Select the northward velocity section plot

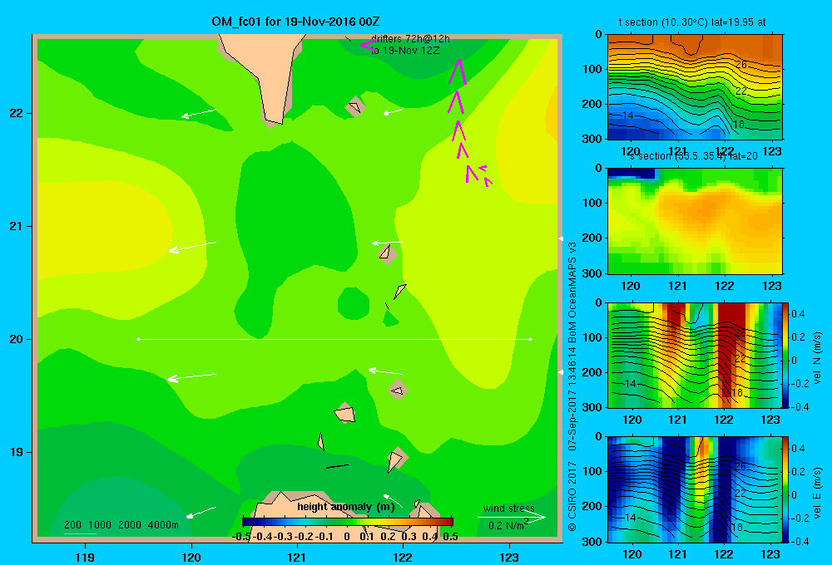coord(695,355)
